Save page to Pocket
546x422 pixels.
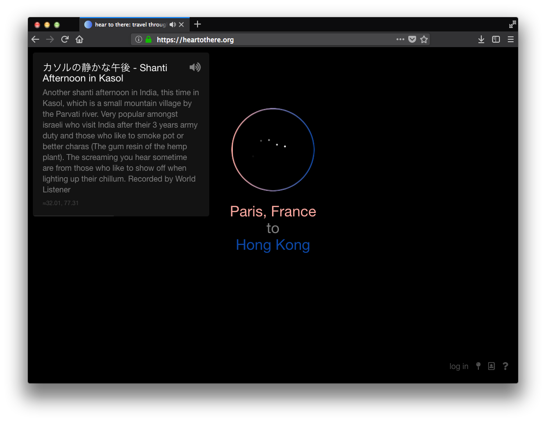click(x=412, y=39)
